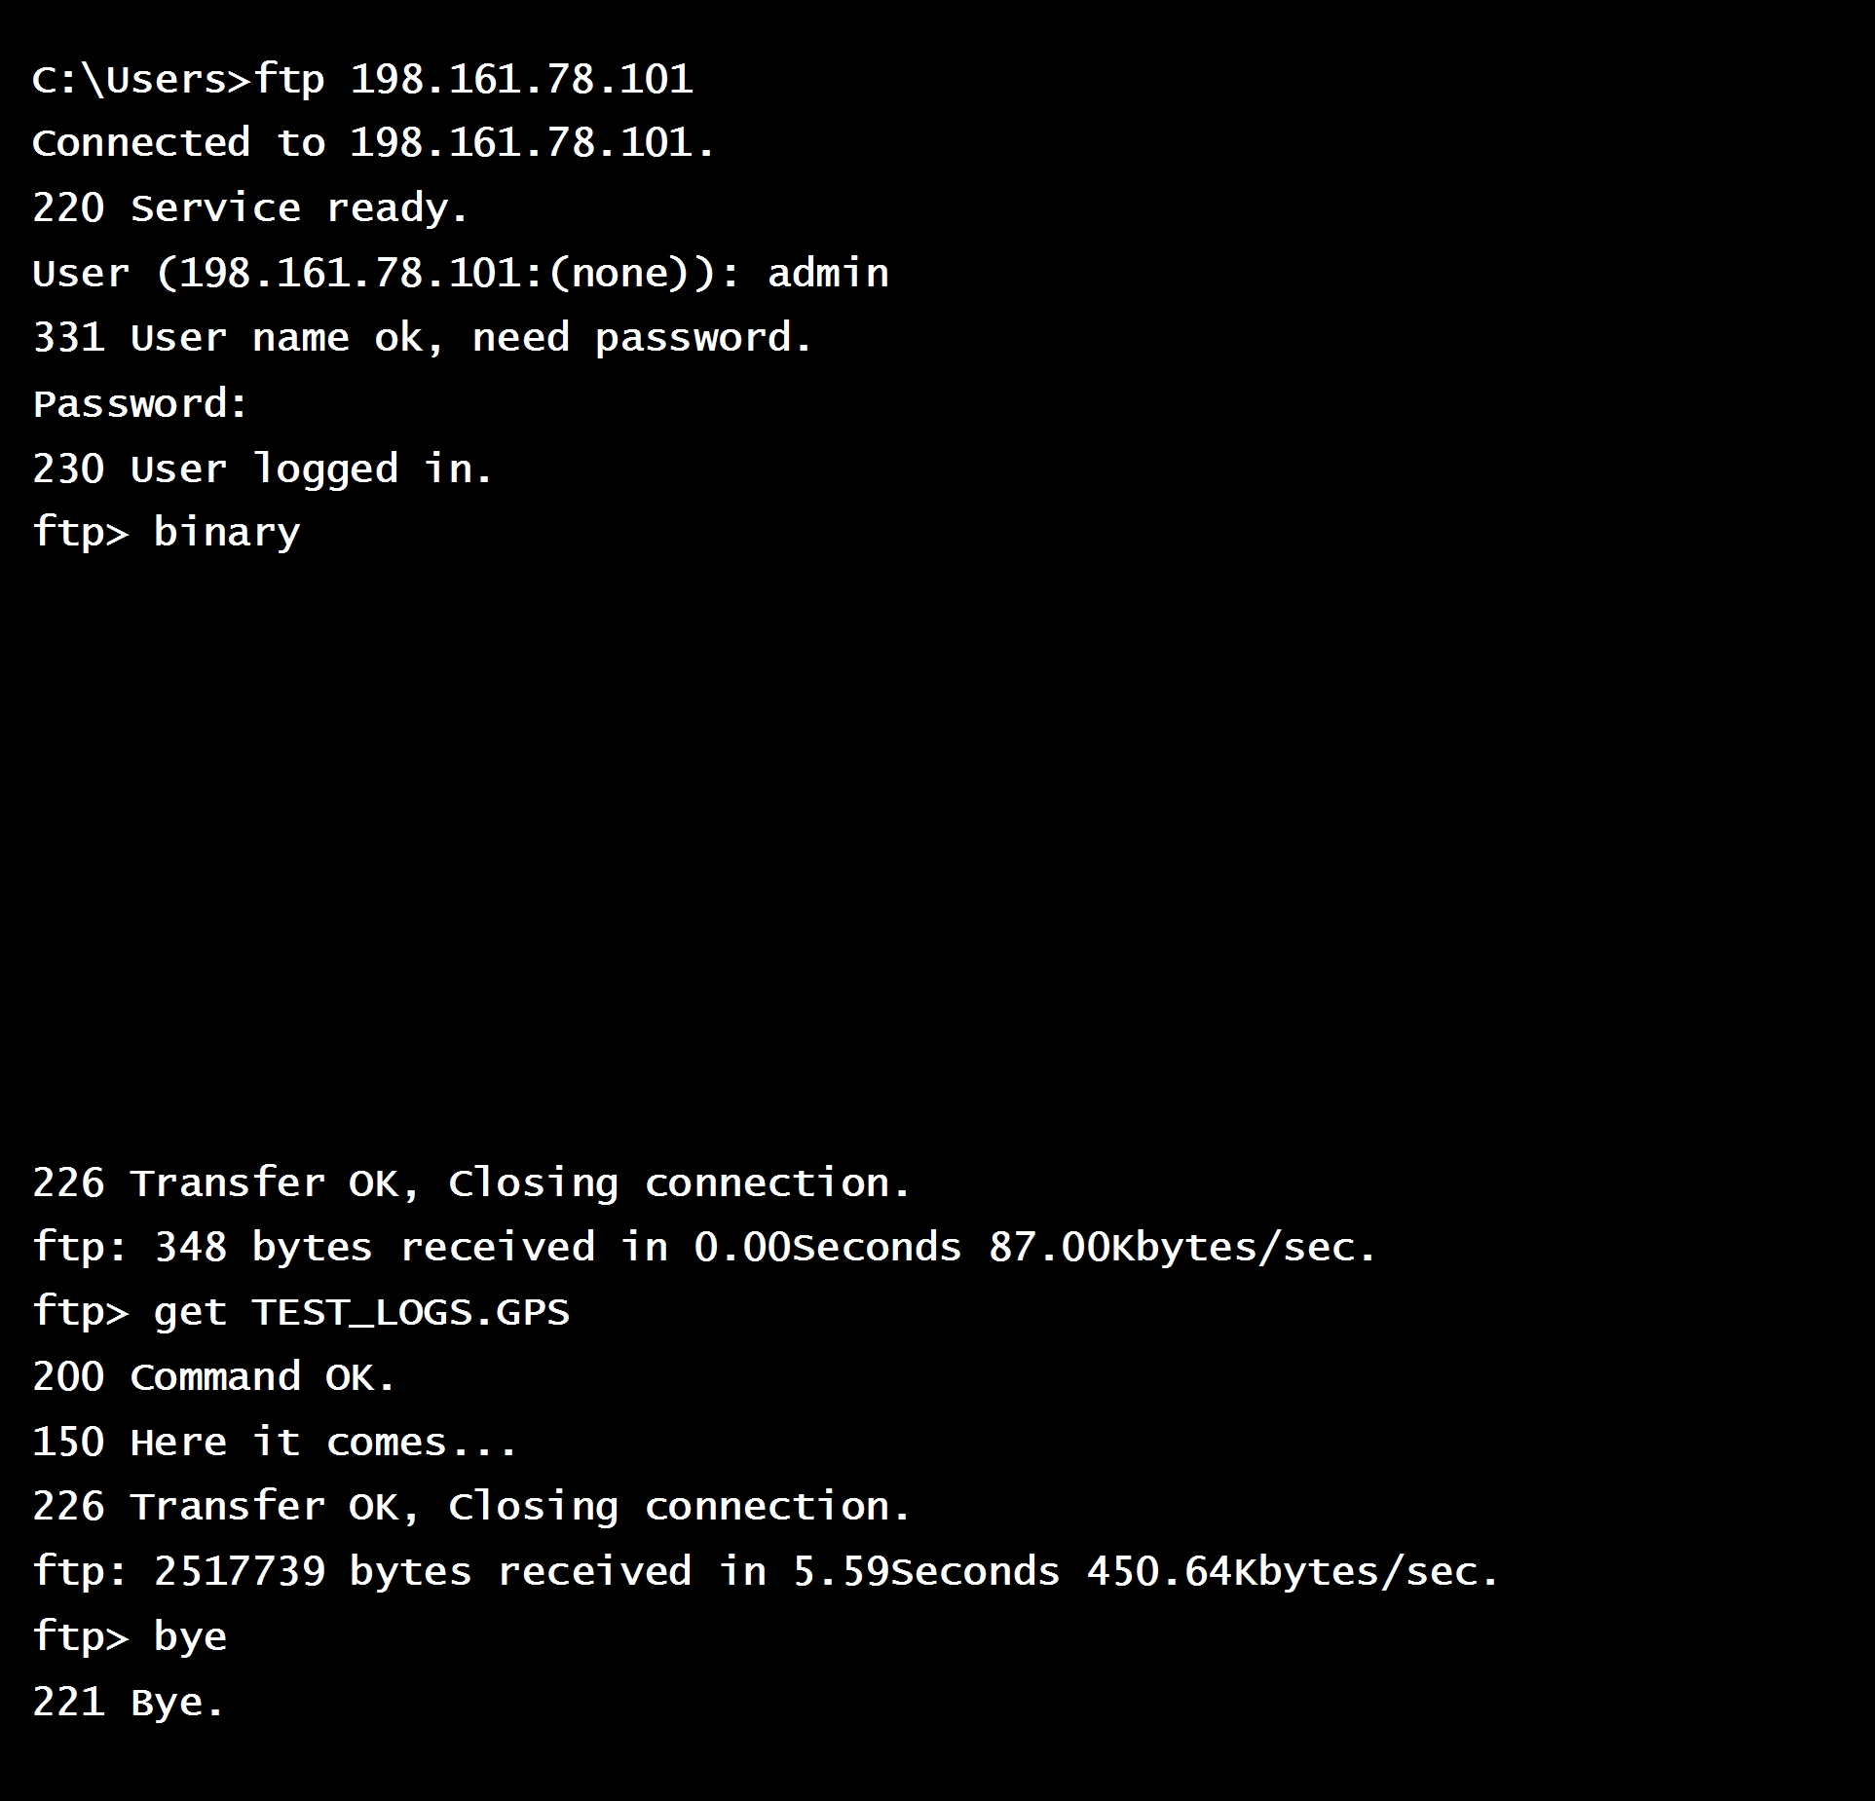Click the second '226 Transfer OK' line

[471, 1507]
